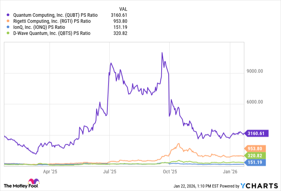Click the green QBTS legend dot
The width and height of the screenshot is (281, 191).
point(8,33)
